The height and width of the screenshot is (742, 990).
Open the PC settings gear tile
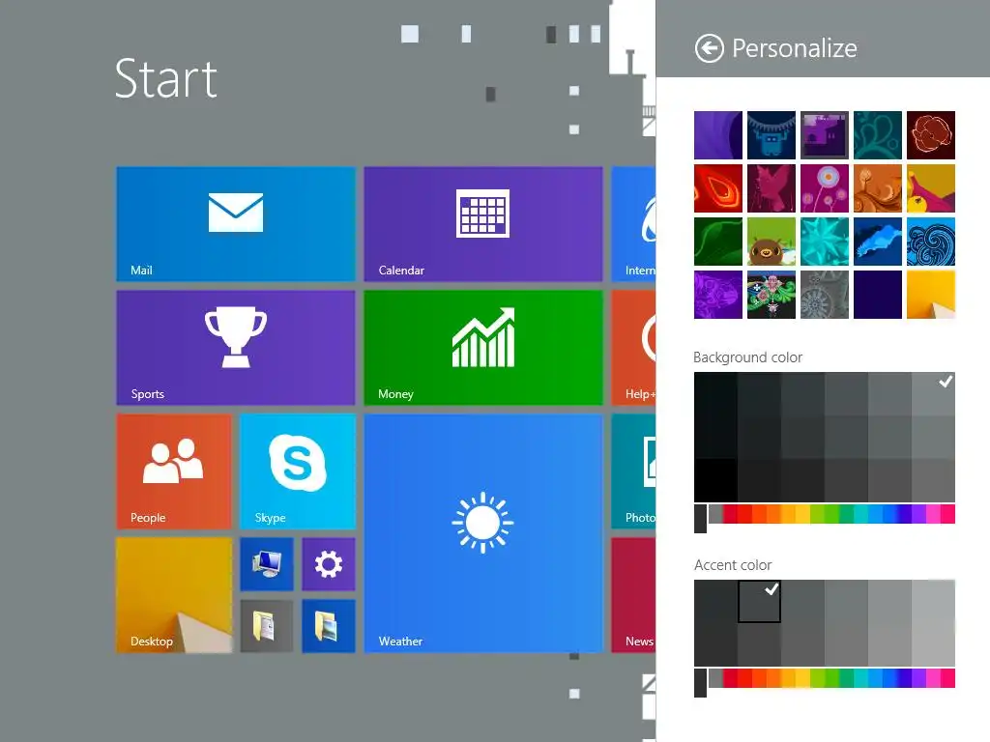[329, 564]
